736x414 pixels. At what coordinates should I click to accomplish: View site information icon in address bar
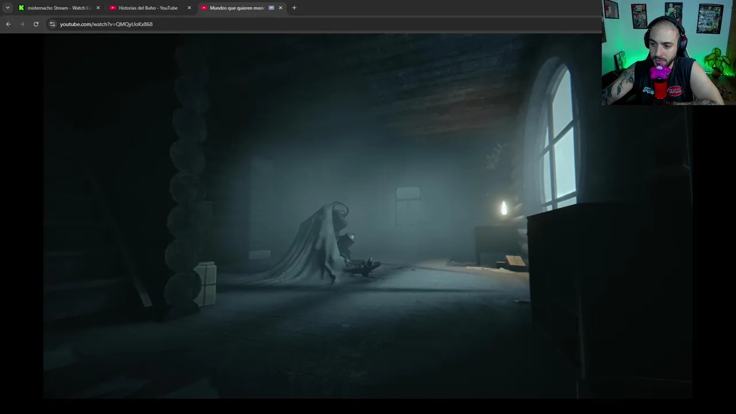[x=52, y=24]
